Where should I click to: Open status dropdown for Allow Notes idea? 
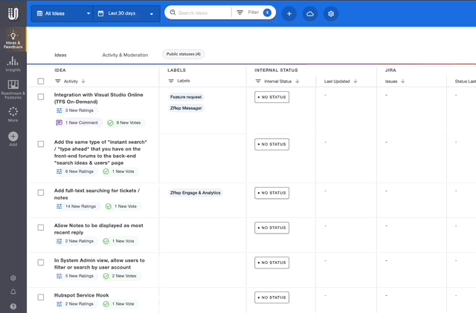pos(271,228)
